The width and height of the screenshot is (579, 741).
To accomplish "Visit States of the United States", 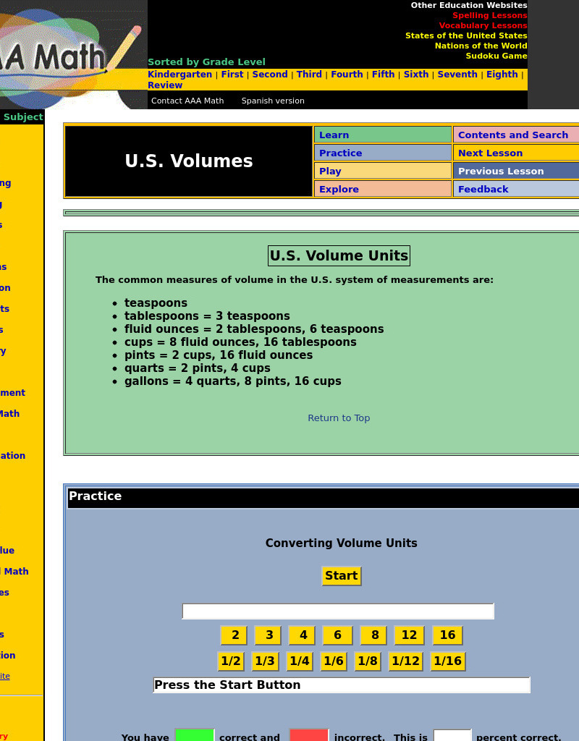I will coord(465,35).
